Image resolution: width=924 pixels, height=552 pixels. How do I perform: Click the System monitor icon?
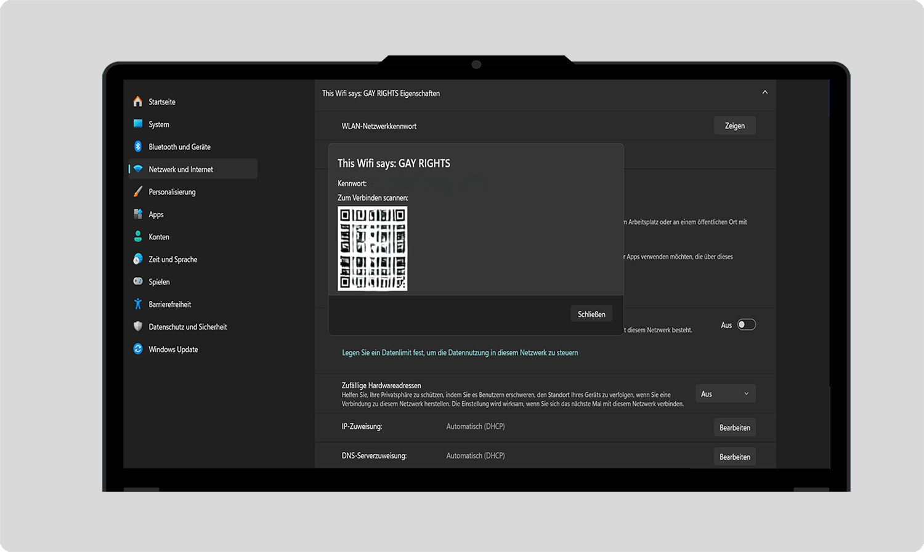138,124
